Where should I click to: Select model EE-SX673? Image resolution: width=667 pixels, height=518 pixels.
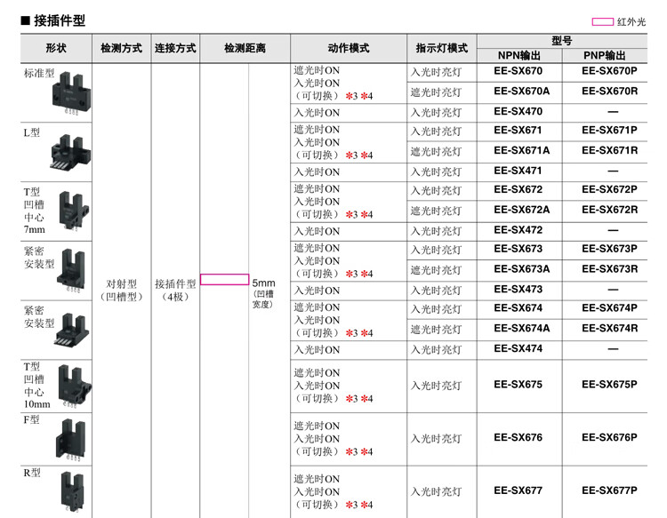(x=518, y=249)
